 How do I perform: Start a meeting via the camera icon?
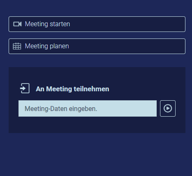(17, 24)
